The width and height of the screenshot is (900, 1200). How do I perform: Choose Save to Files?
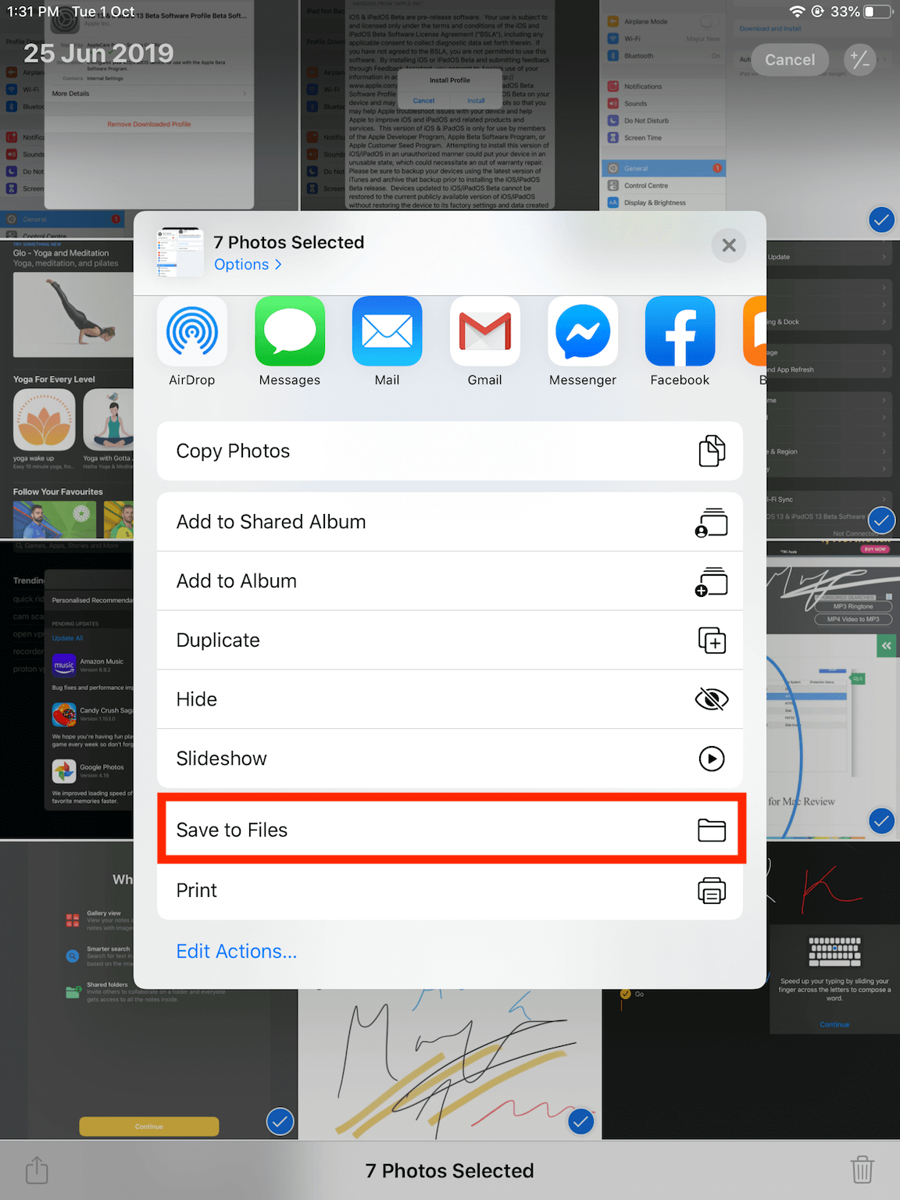[450, 830]
